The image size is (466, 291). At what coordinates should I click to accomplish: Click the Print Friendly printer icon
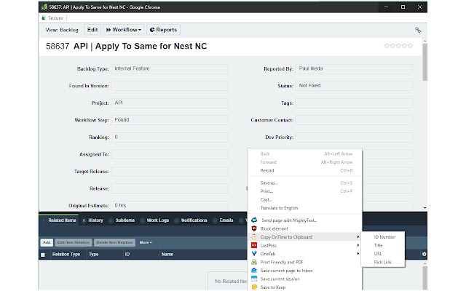254,262
